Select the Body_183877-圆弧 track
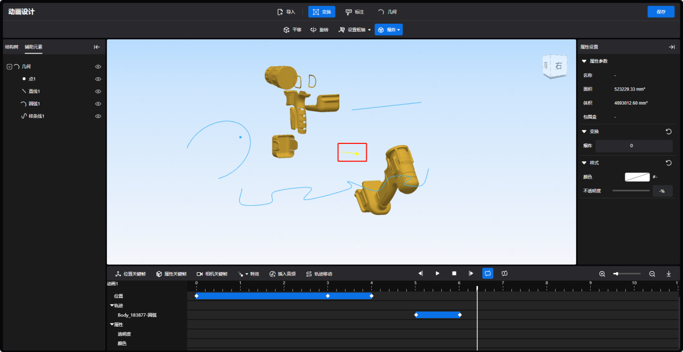The height and width of the screenshot is (352, 683). pos(137,315)
